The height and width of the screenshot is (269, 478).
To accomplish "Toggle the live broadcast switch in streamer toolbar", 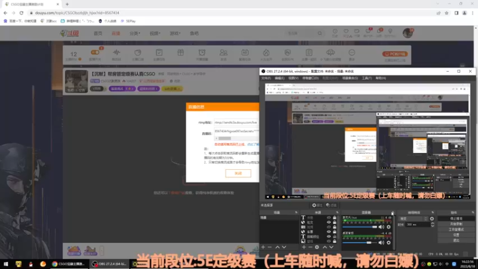I will tap(95, 53).
